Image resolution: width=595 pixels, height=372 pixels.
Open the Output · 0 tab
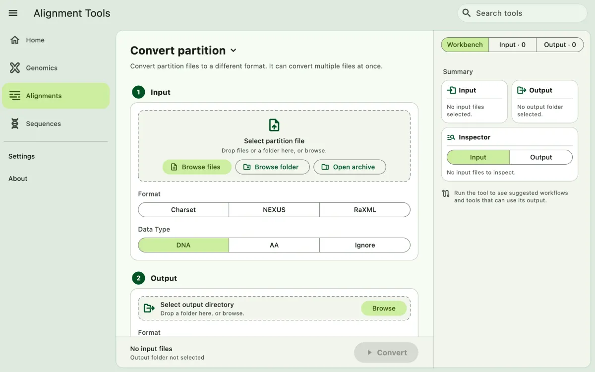560,45
